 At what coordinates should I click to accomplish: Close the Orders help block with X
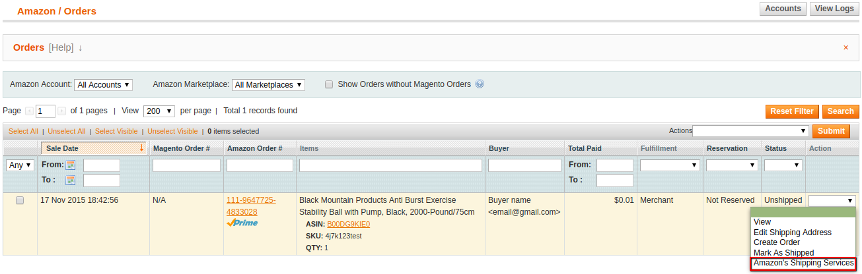pos(845,47)
